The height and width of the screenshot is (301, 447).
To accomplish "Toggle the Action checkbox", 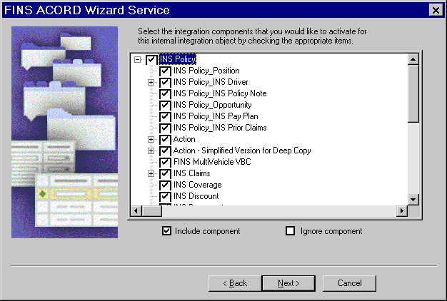I will (x=165, y=139).
